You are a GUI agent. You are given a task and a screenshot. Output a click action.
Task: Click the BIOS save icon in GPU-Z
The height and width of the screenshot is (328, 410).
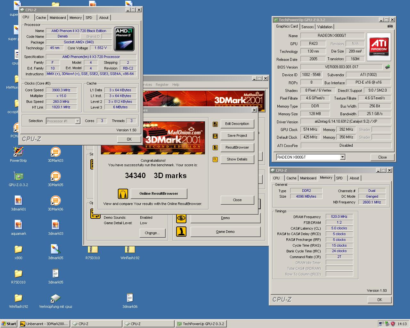point(388,67)
